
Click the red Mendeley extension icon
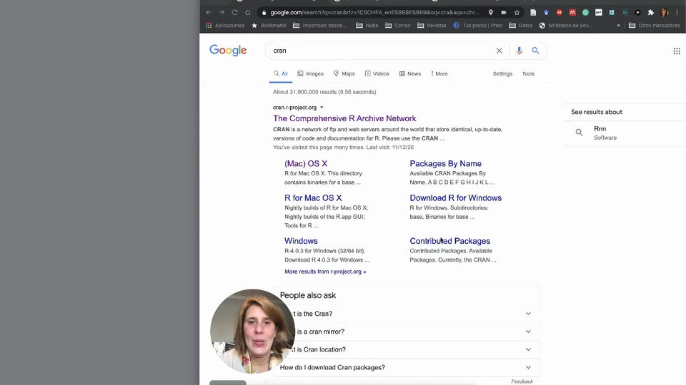(572, 13)
